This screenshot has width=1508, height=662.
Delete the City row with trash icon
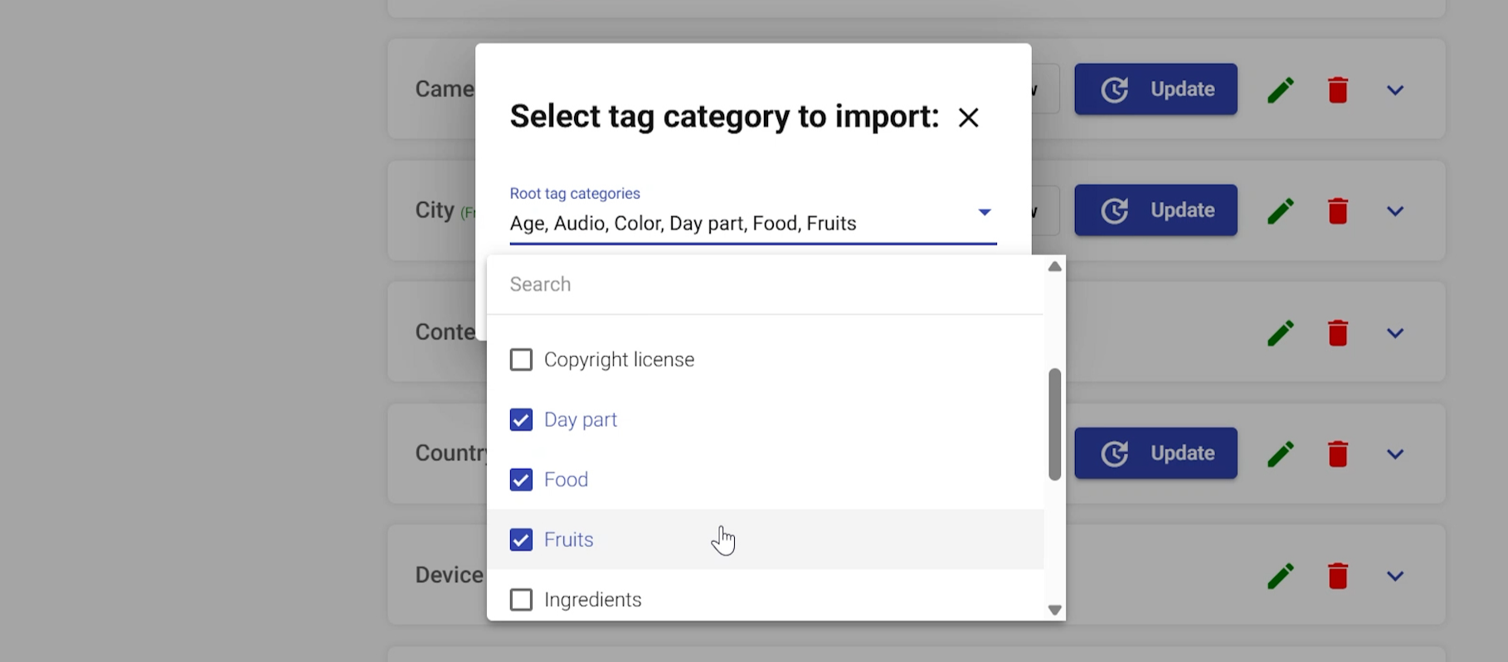1337,210
